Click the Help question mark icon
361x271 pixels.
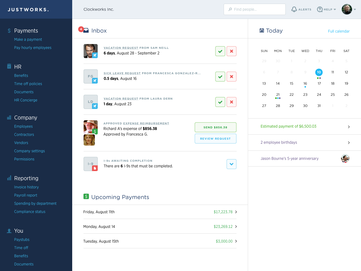tap(320, 9)
